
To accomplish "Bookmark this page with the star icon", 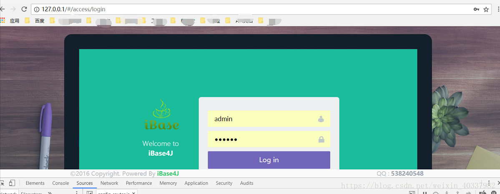I will click(486, 9).
